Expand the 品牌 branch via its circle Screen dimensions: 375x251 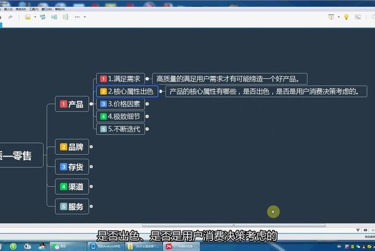tap(91, 147)
